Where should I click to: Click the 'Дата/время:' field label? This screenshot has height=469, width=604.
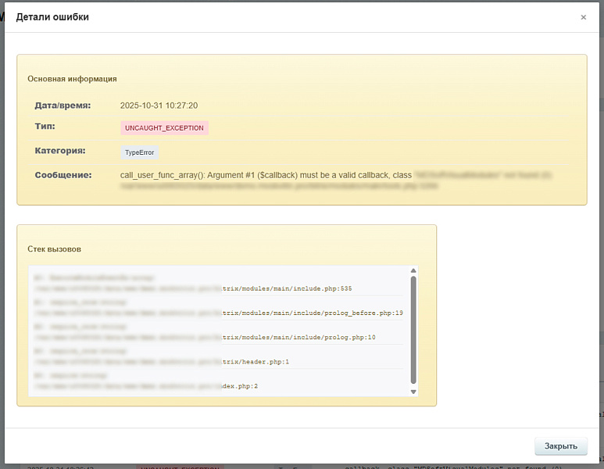[63, 105]
